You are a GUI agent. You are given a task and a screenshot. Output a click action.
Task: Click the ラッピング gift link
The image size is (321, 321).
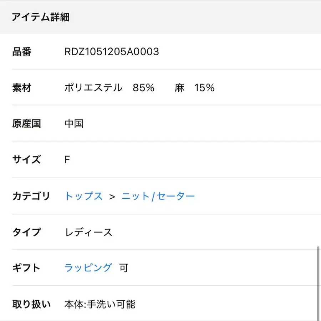click(x=88, y=268)
